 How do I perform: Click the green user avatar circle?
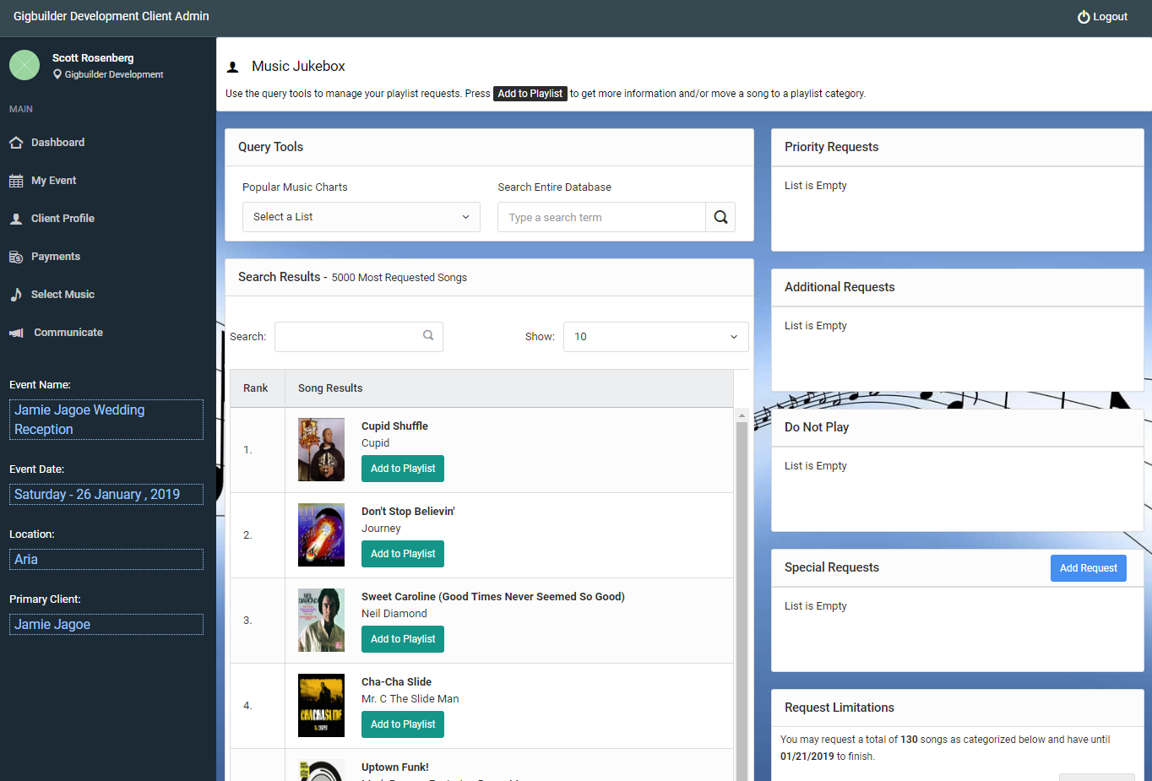click(x=24, y=65)
